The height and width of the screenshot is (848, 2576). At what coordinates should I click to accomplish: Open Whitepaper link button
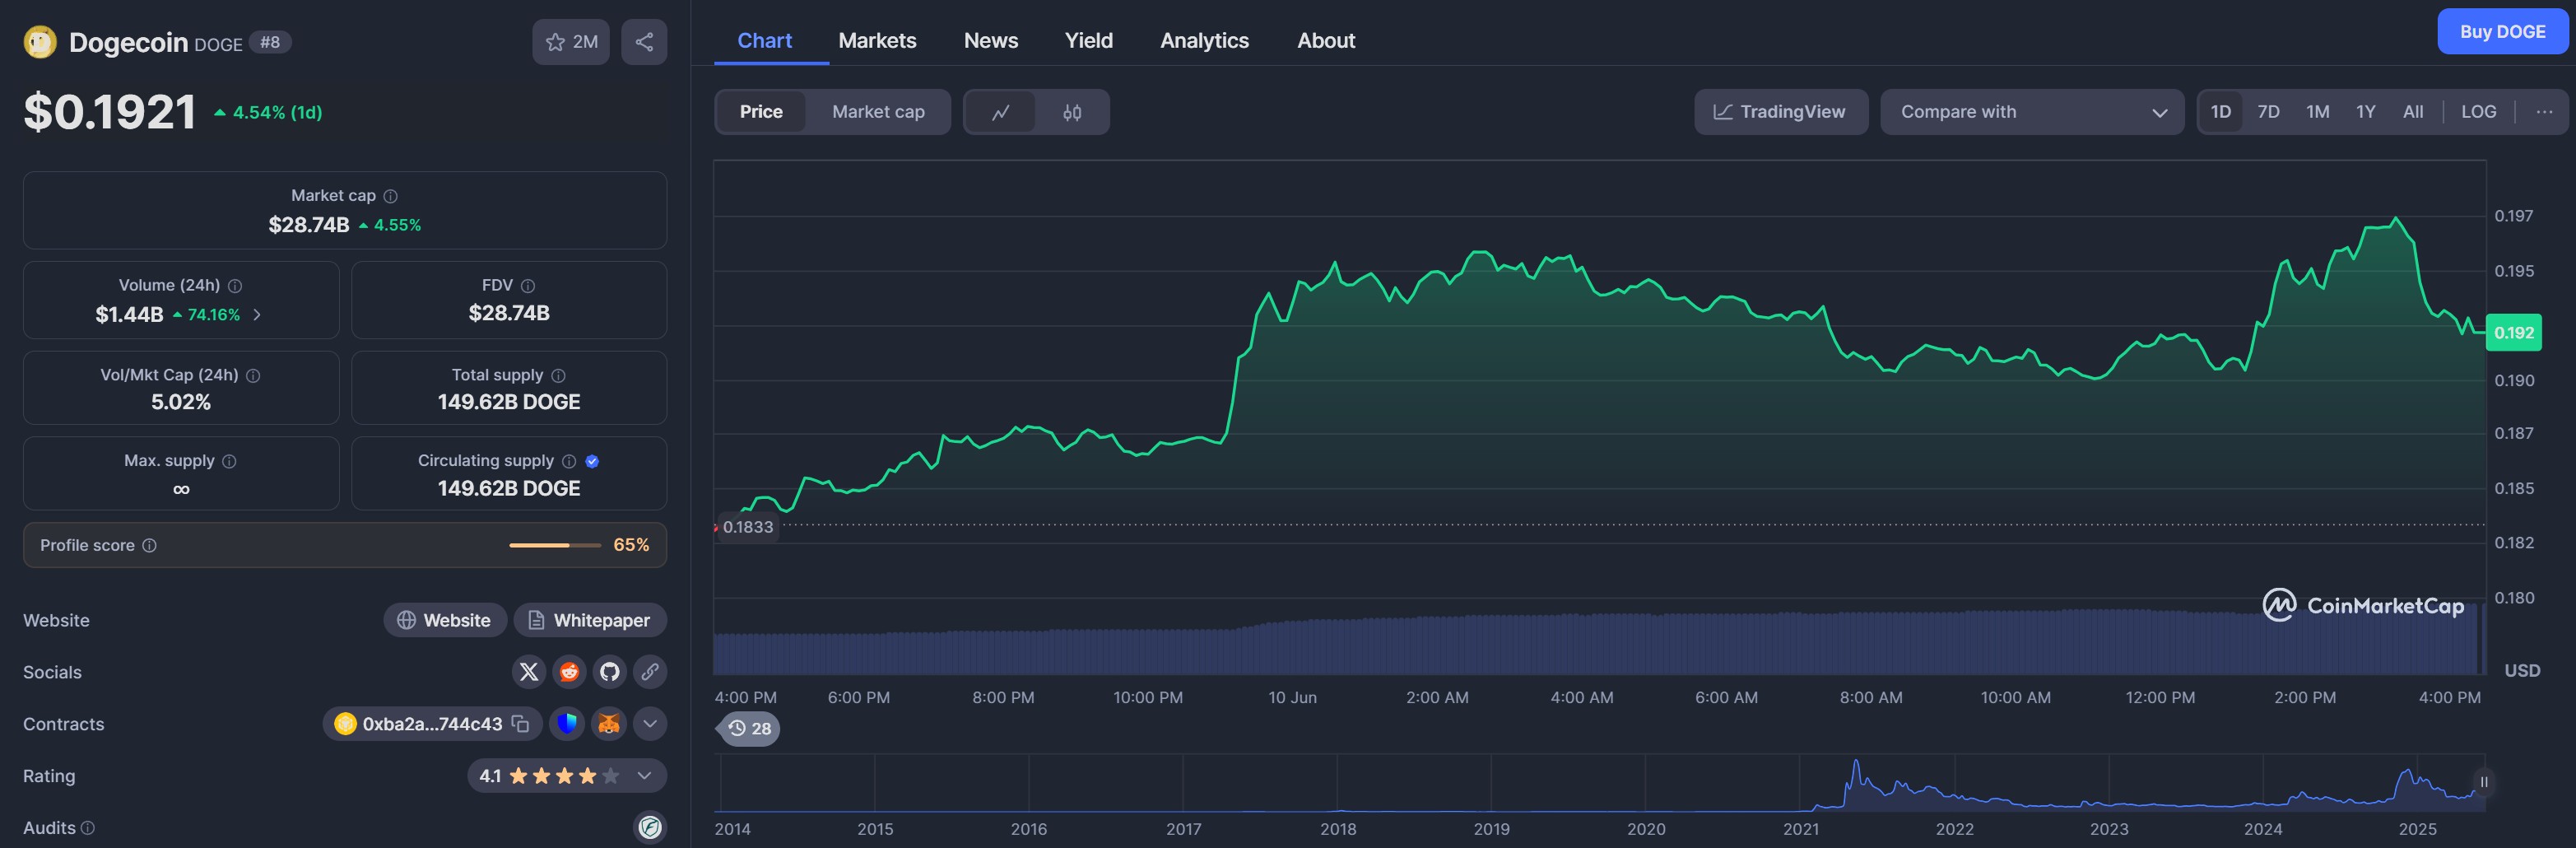click(x=590, y=620)
